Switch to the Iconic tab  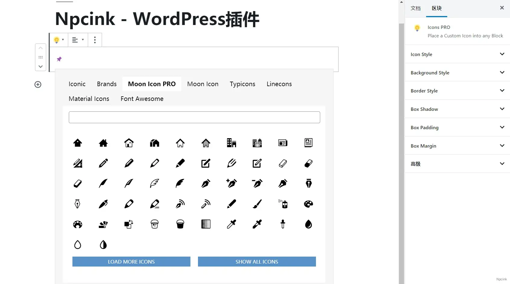point(77,84)
